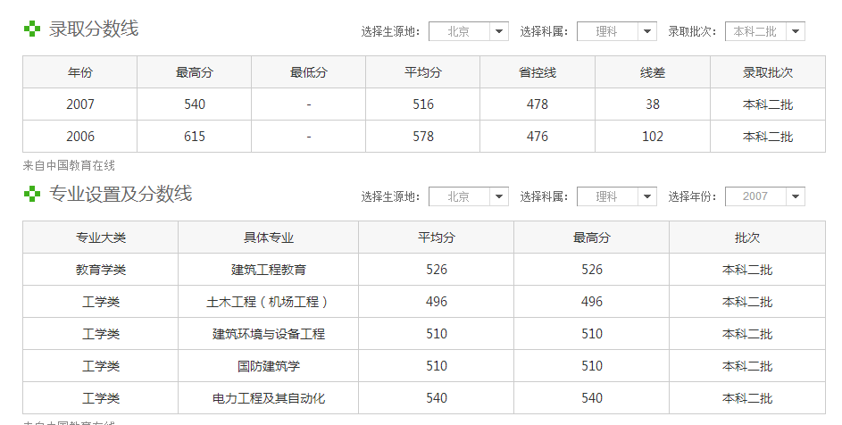This screenshot has height=425, width=842.
Task: Click the 具体专业 column header
Action: pos(268,237)
